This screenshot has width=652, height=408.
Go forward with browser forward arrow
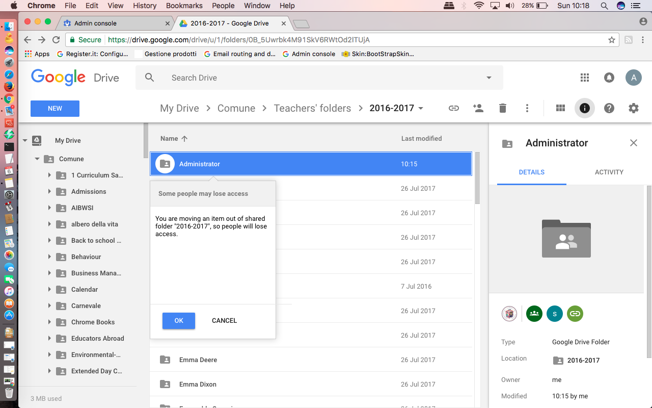click(42, 40)
